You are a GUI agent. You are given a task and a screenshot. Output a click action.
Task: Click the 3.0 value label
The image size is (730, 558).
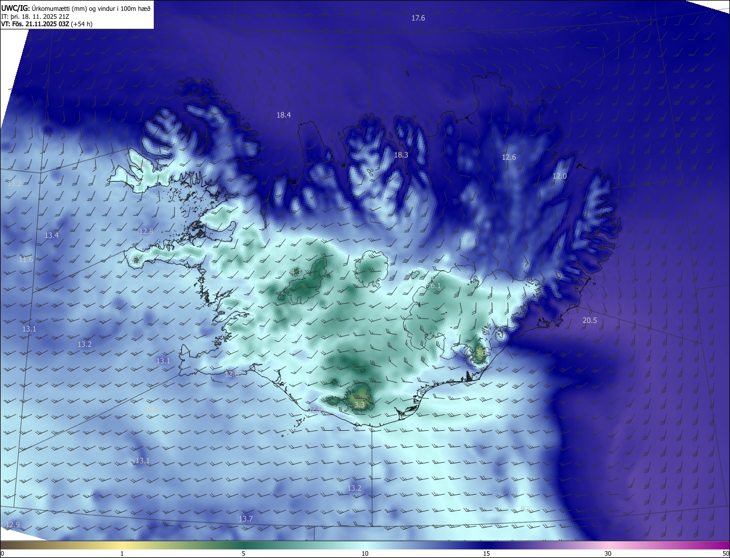tap(480, 353)
